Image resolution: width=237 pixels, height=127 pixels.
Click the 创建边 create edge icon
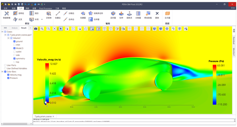pos(58,14)
